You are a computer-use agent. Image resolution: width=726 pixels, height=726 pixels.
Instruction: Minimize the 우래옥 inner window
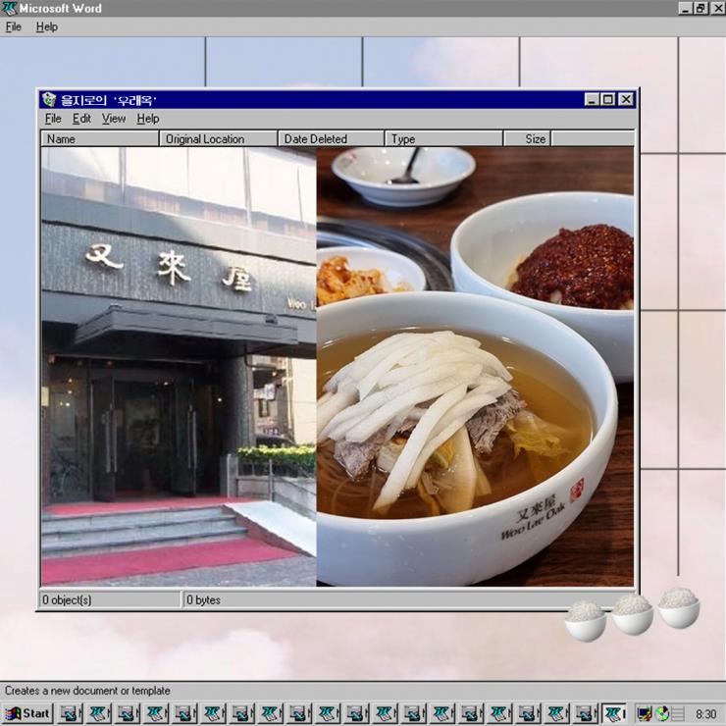click(x=592, y=99)
